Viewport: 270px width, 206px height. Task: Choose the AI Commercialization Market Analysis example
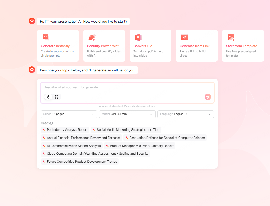[72, 146]
